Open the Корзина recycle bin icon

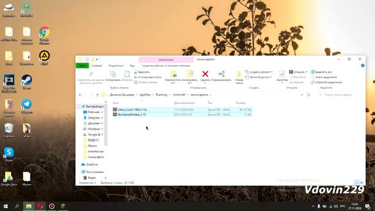click(x=9, y=131)
